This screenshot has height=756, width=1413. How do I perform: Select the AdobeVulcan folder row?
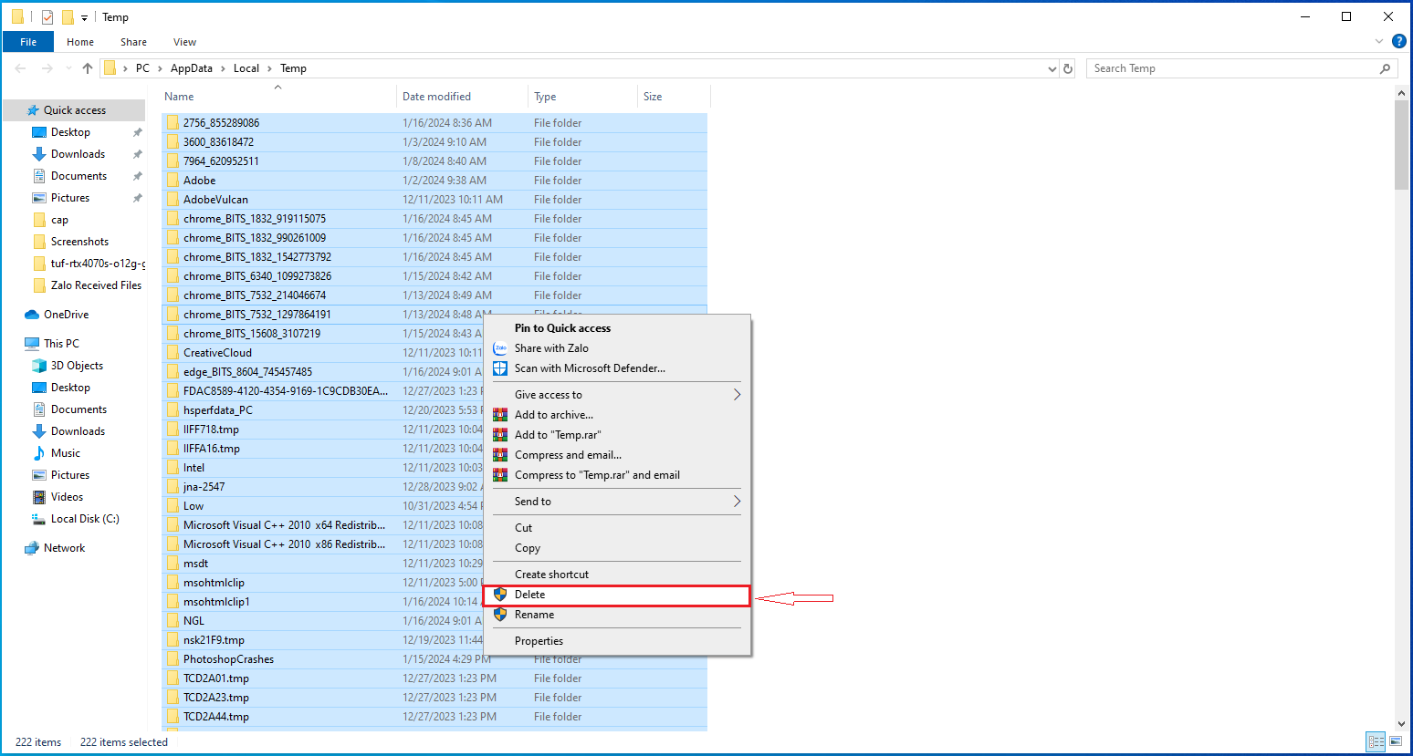coord(434,200)
